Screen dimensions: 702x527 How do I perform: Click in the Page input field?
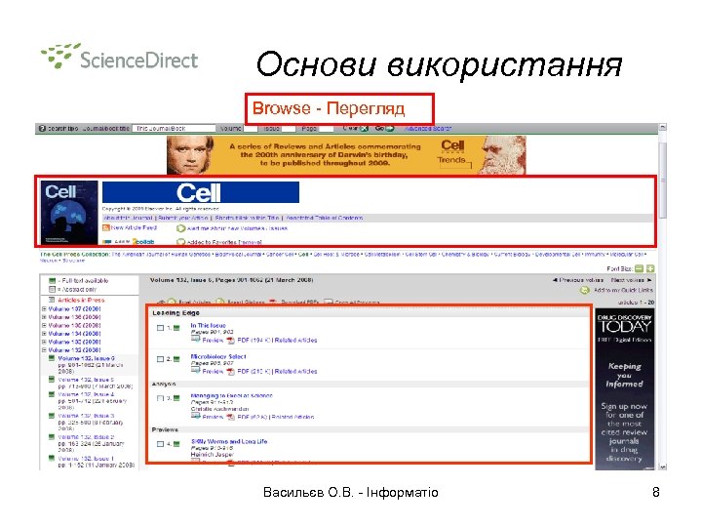coord(326,129)
